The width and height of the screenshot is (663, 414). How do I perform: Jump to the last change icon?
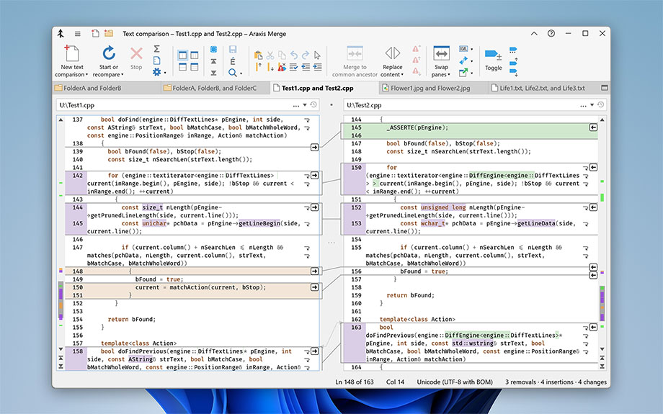click(x=213, y=73)
